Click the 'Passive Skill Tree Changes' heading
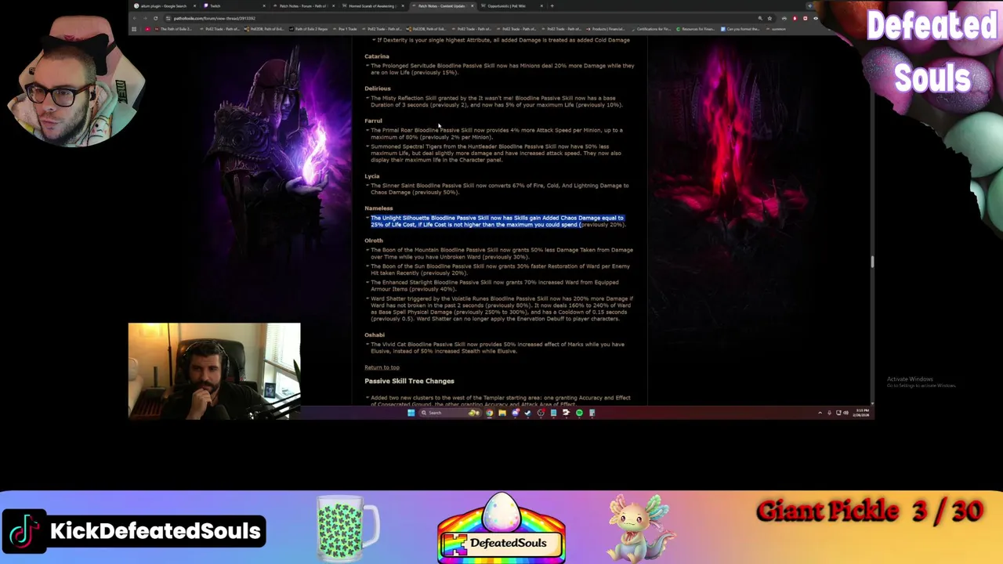 pos(409,381)
